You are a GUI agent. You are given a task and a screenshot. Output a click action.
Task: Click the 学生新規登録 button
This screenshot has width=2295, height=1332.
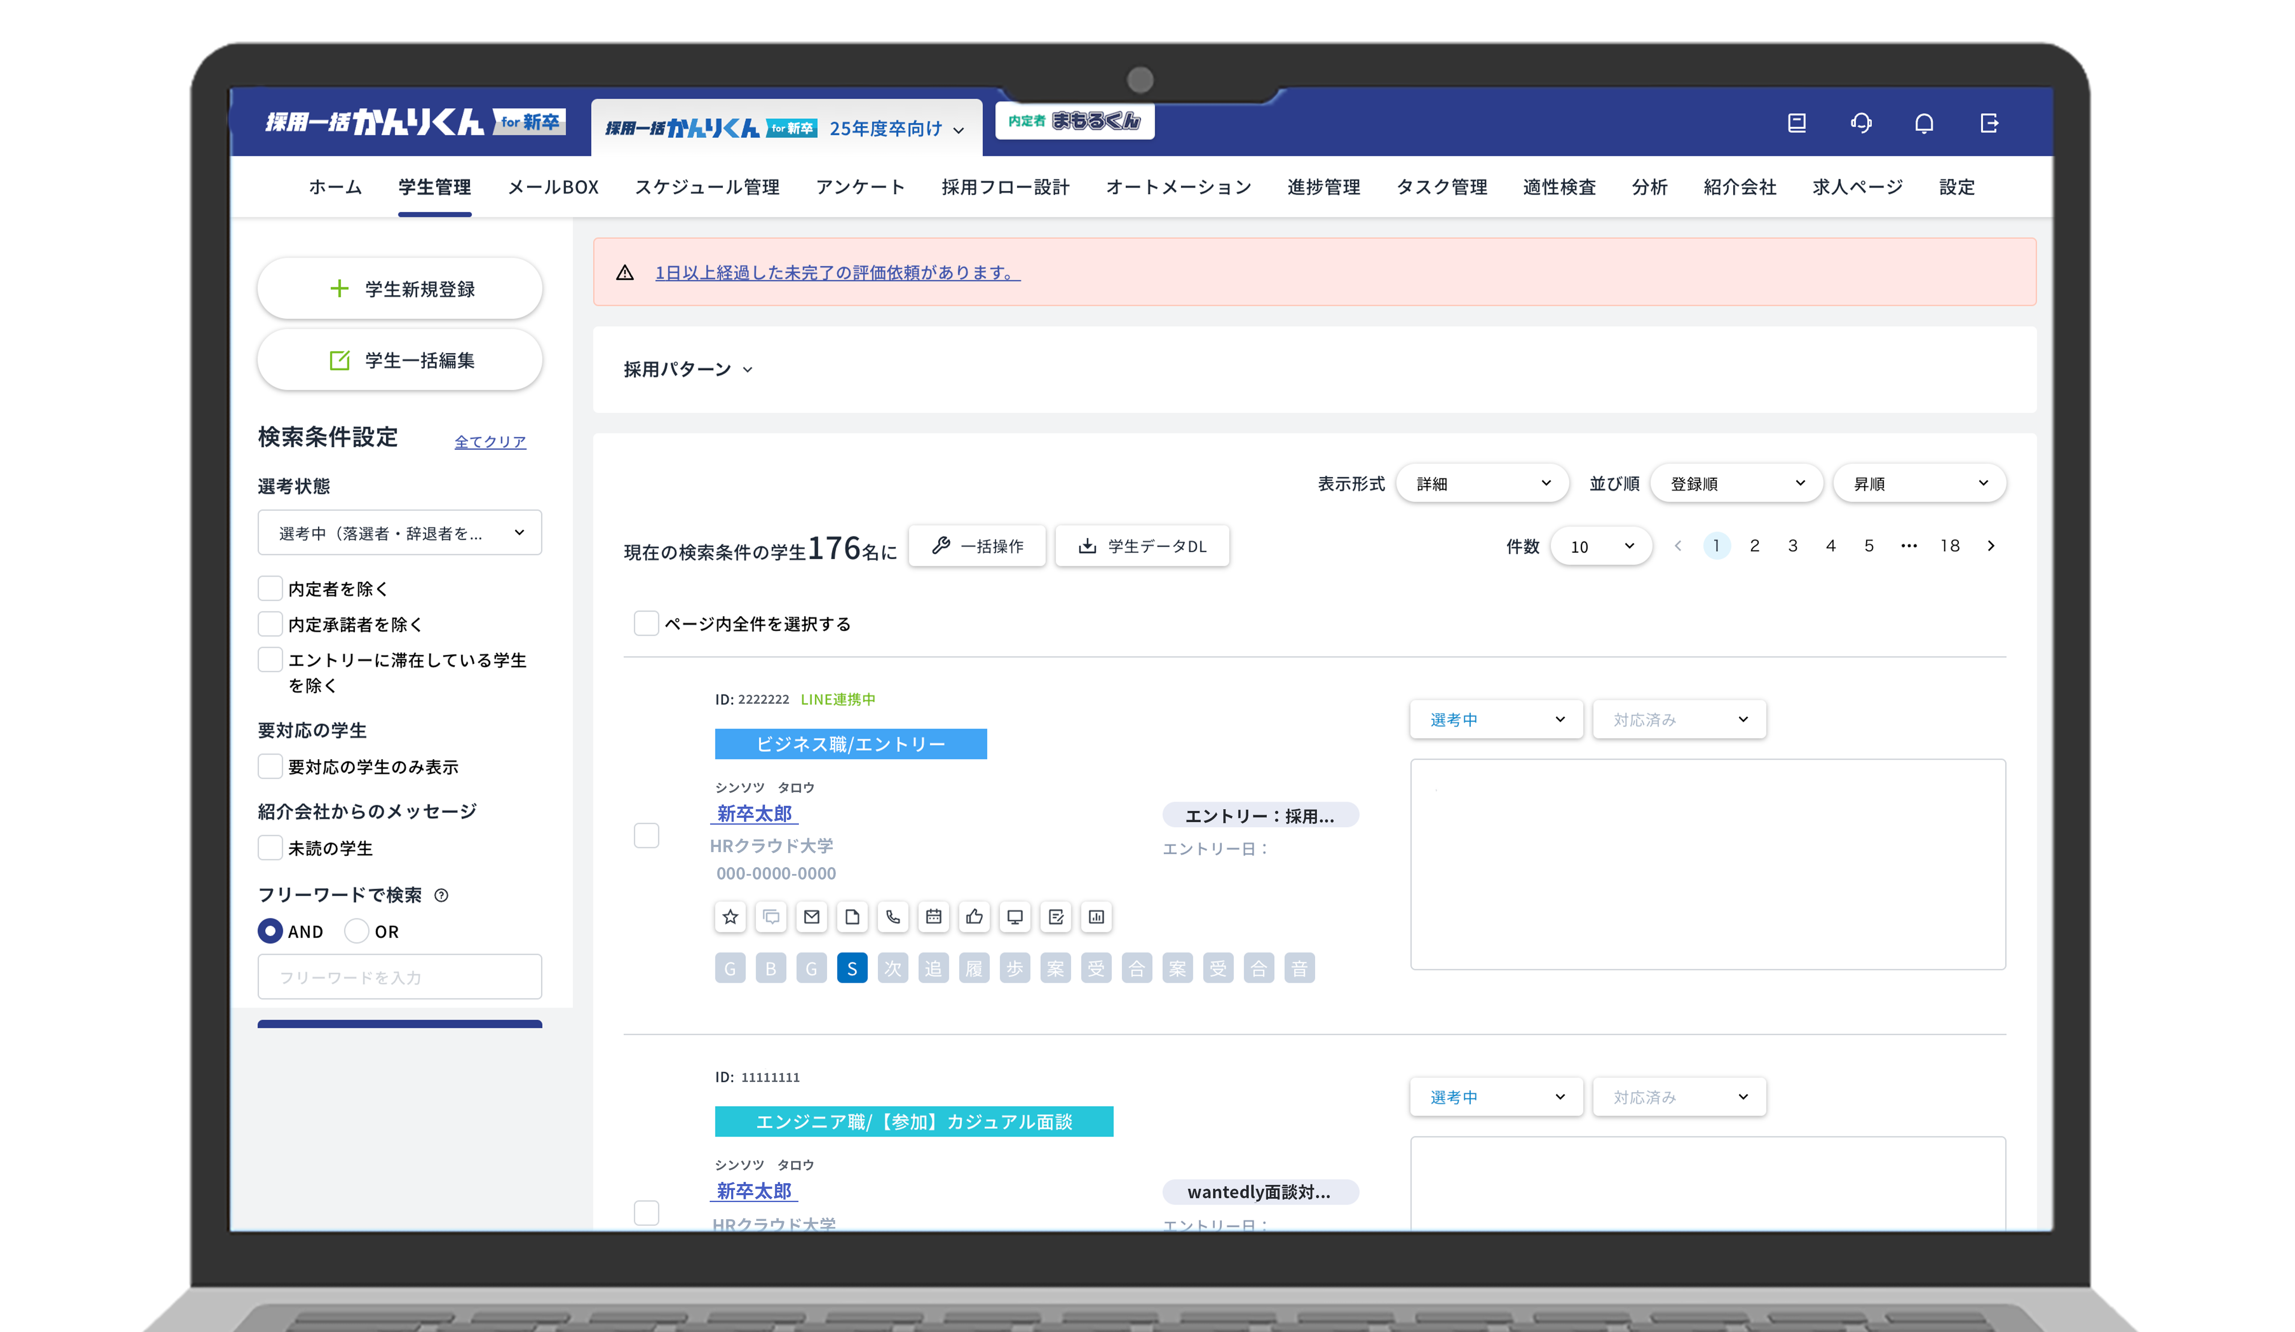[399, 288]
